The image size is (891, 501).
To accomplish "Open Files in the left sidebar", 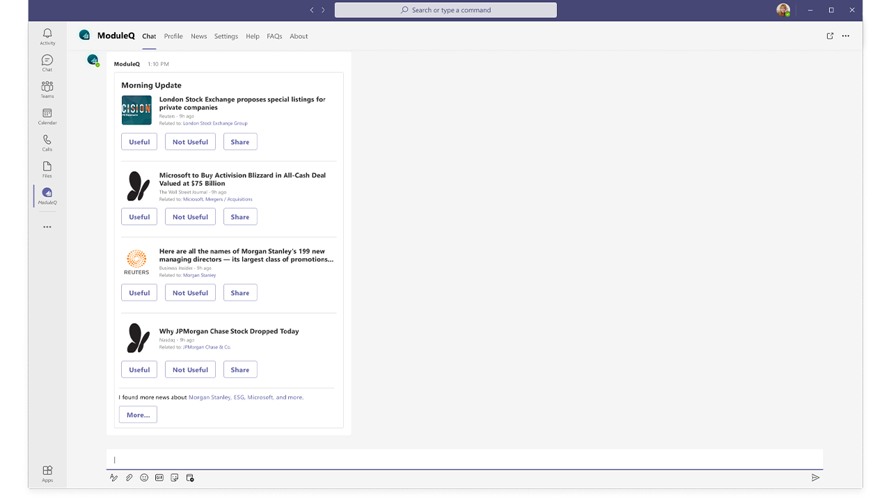I will coord(47,169).
